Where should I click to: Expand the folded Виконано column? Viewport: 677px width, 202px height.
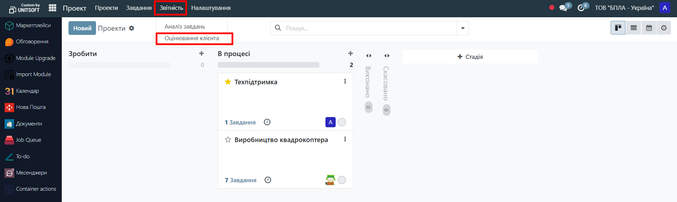coord(369,56)
